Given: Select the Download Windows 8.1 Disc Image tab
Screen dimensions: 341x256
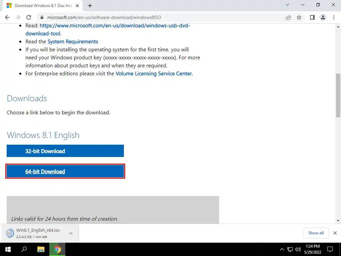Looking at the screenshot, I should click(43, 6).
